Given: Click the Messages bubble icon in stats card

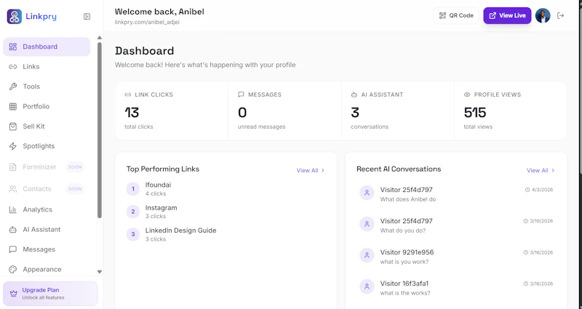Looking at the screenshot, I should tap(242, 95).
